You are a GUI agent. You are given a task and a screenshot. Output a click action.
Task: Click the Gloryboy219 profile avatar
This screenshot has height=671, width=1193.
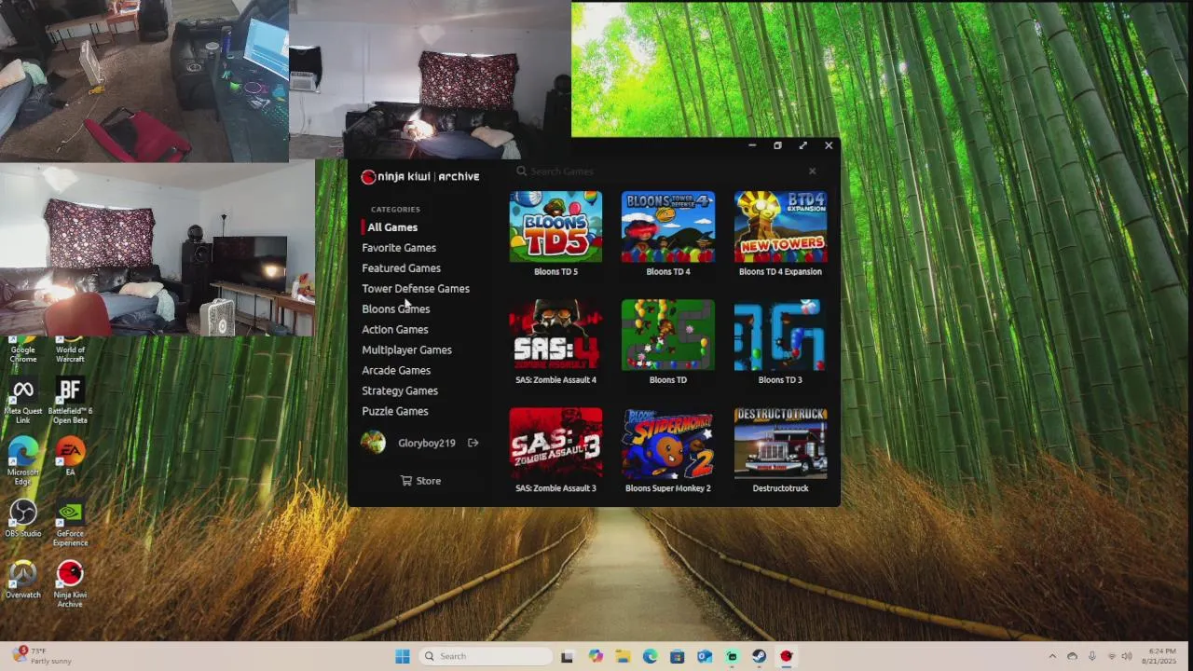(373, 443)
